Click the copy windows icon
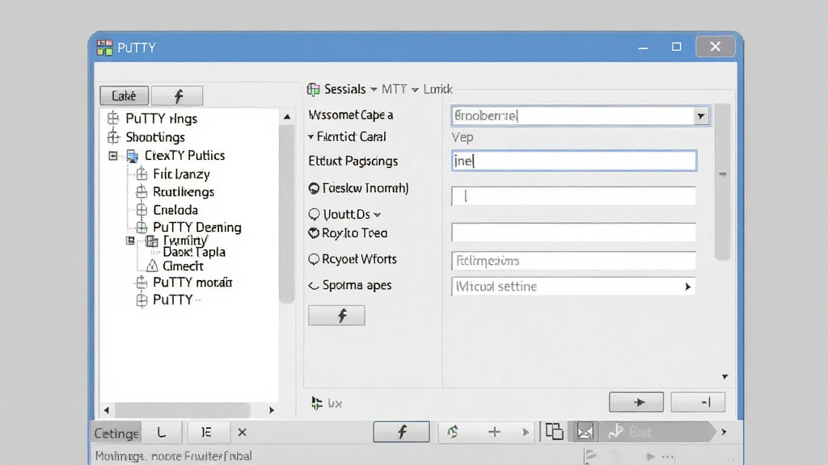Screen dimensions: 828x465 click(x=554, y=431)
